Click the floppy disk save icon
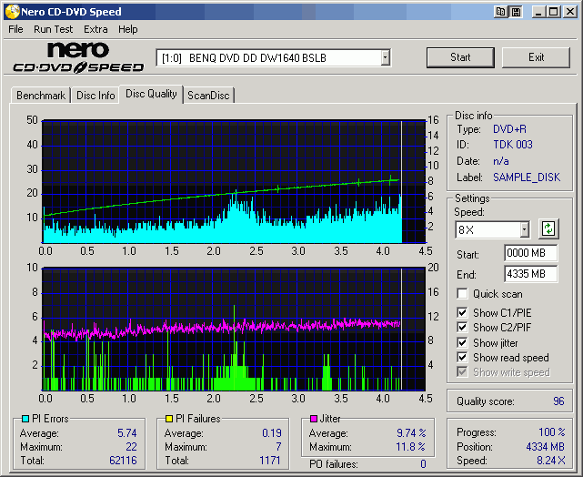Image resolution: width=583 pixels, height=477 pixels. click(x=516, y=12)
